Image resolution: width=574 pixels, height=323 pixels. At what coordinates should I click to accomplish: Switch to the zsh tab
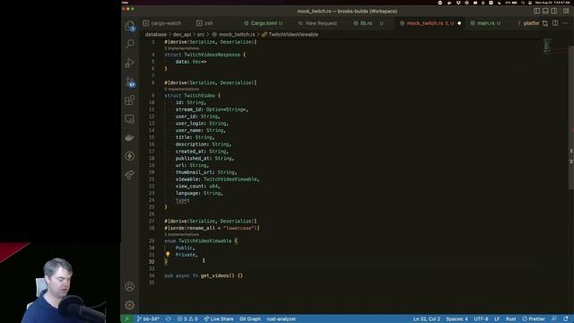(204, 23)
